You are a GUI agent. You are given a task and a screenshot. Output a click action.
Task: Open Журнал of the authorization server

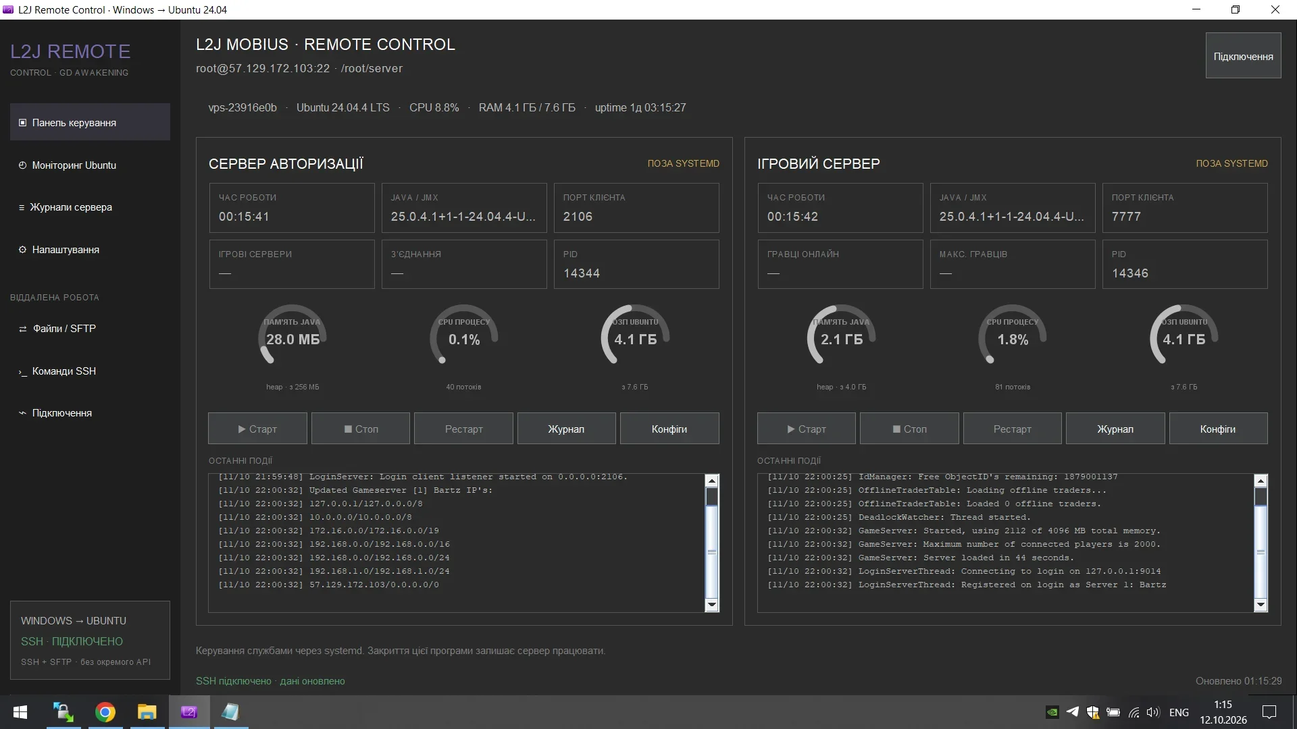click(x=566, y=429)
